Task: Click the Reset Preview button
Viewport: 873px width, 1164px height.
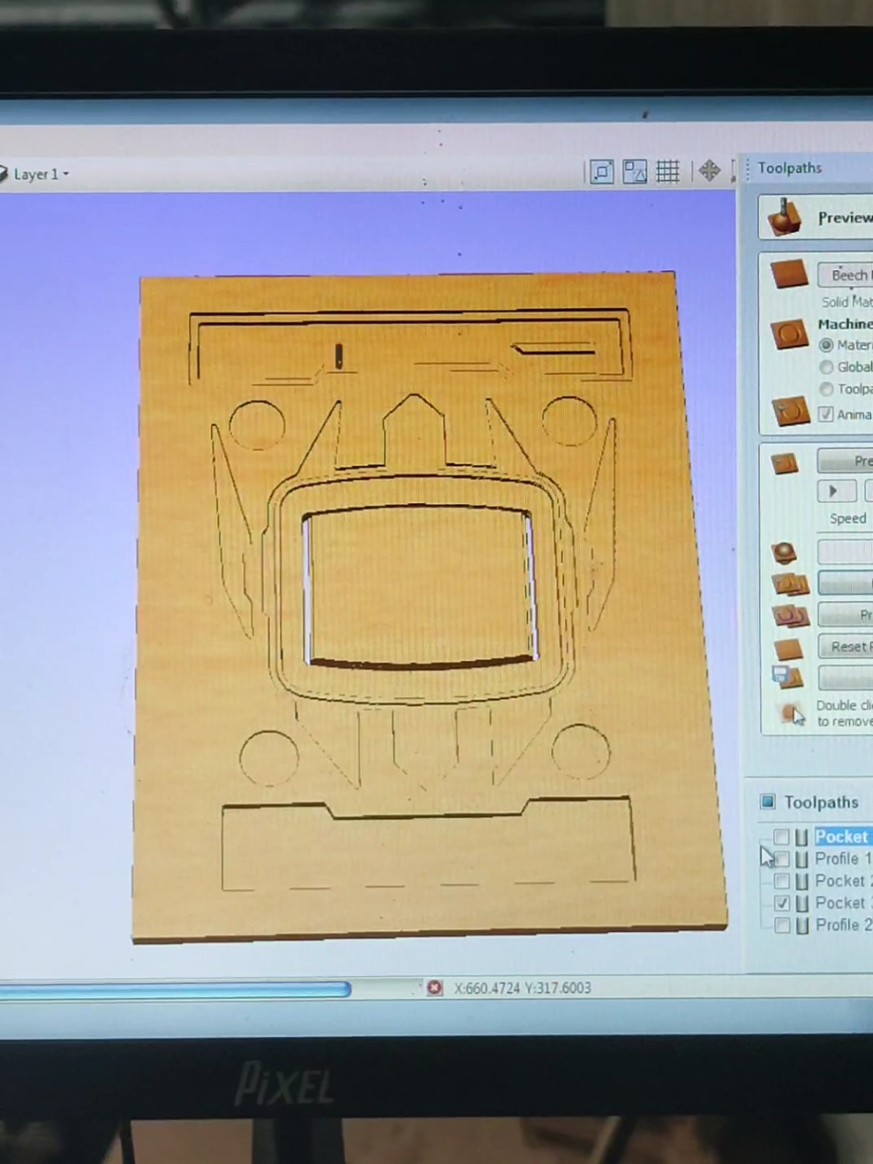Action: click(x=846, y=646)
